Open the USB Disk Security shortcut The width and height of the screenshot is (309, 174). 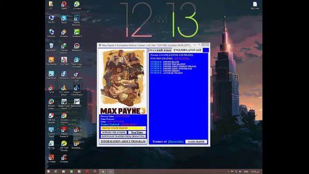pyautogui.click(x=51, y=118)
